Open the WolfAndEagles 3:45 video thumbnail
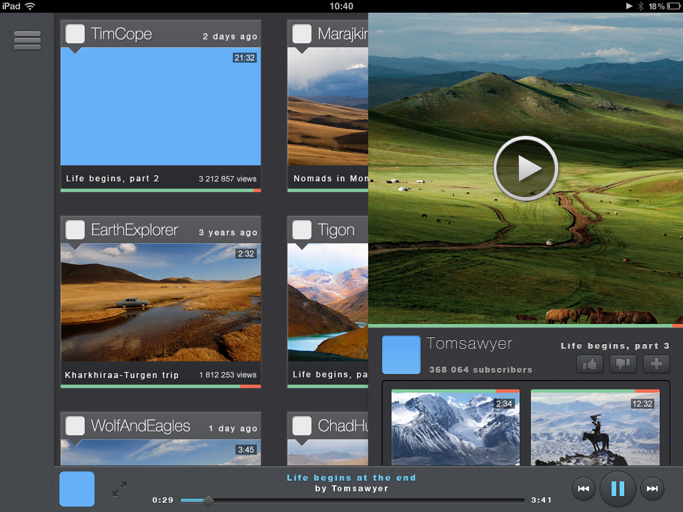 click(x=161, y=453)
